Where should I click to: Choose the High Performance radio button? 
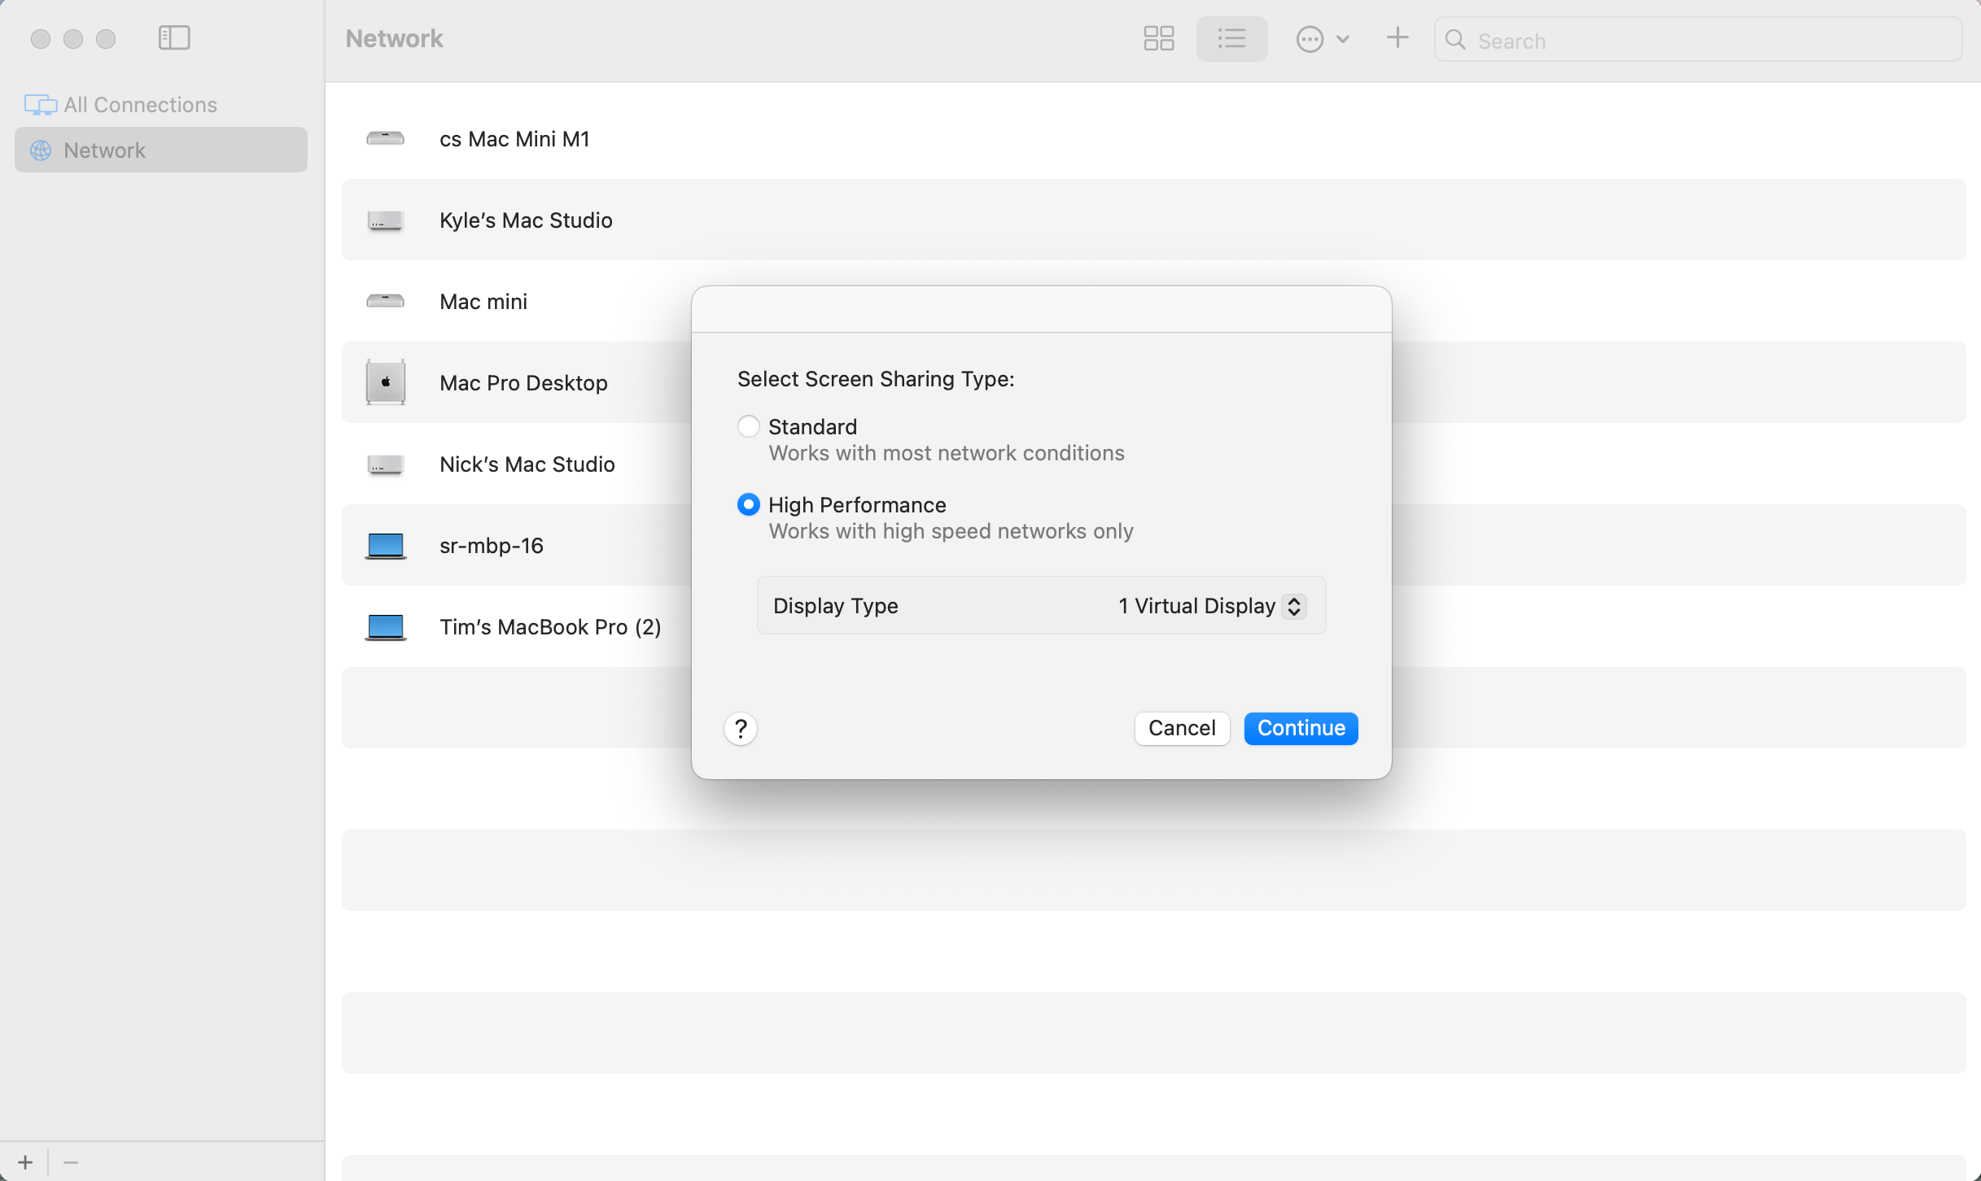(748, 504)
